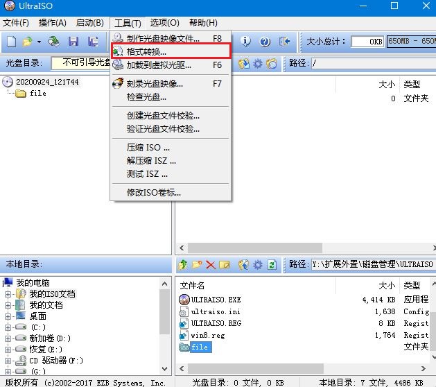Click the New file toolbar icon

pos(11,42)
